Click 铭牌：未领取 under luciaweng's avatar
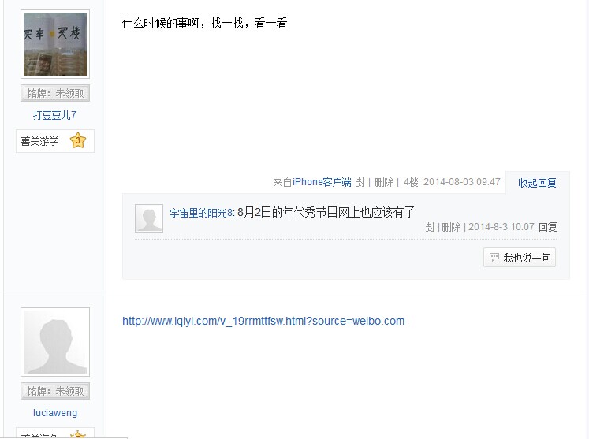This screenshot has width=589, height=439. coord(55,391)
